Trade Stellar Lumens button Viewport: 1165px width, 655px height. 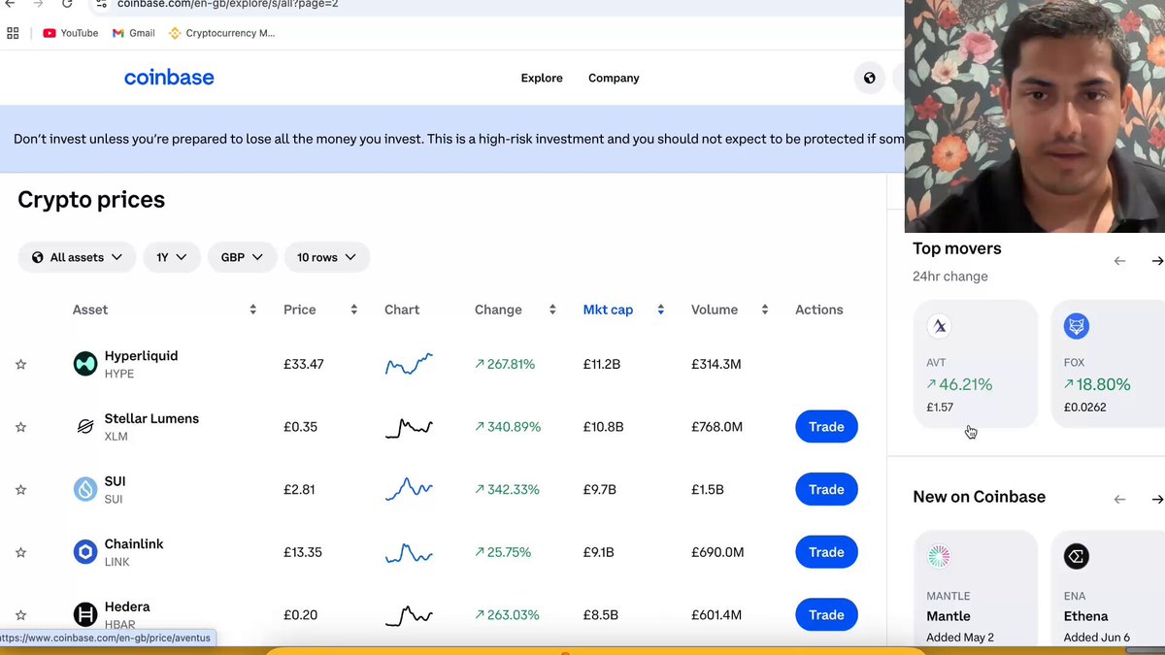[826, 427]
